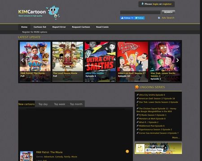Click 'Follow Page' button in Facebook banner

154,150
